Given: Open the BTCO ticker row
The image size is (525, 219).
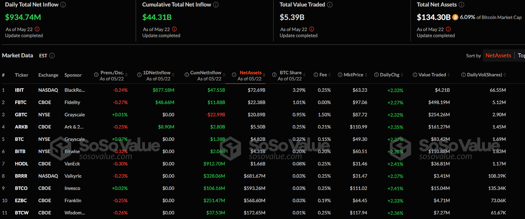Looking at the screenshot, I should pyautogui.click(x=21, y=188).
